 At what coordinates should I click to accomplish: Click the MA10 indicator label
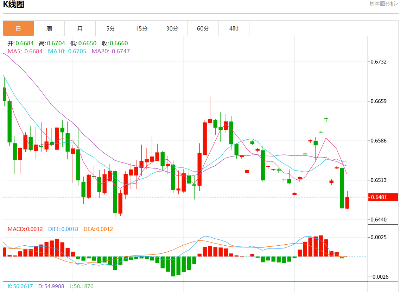67,51
